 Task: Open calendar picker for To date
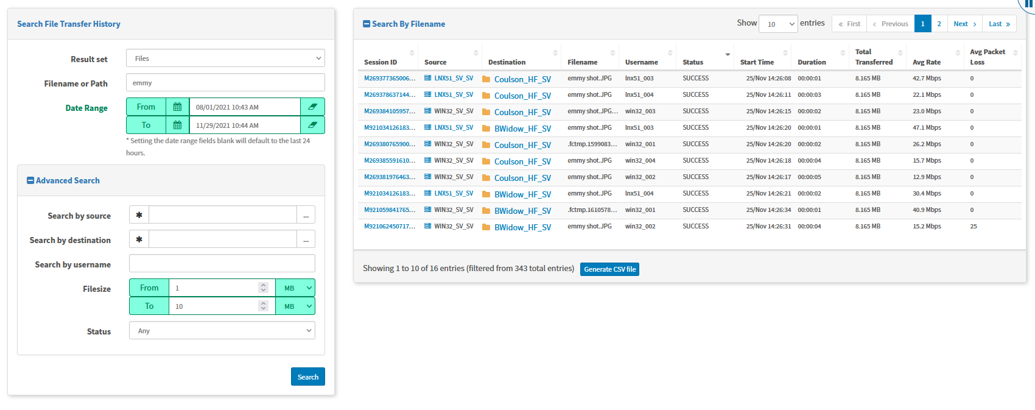pyautogui.click(x=177, y=125)
